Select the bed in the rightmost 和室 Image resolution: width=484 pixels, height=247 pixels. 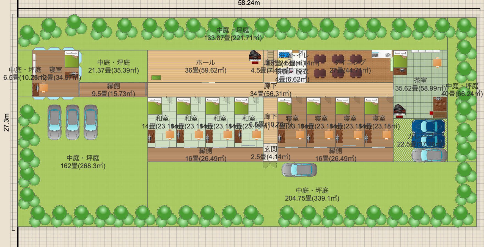241,106
